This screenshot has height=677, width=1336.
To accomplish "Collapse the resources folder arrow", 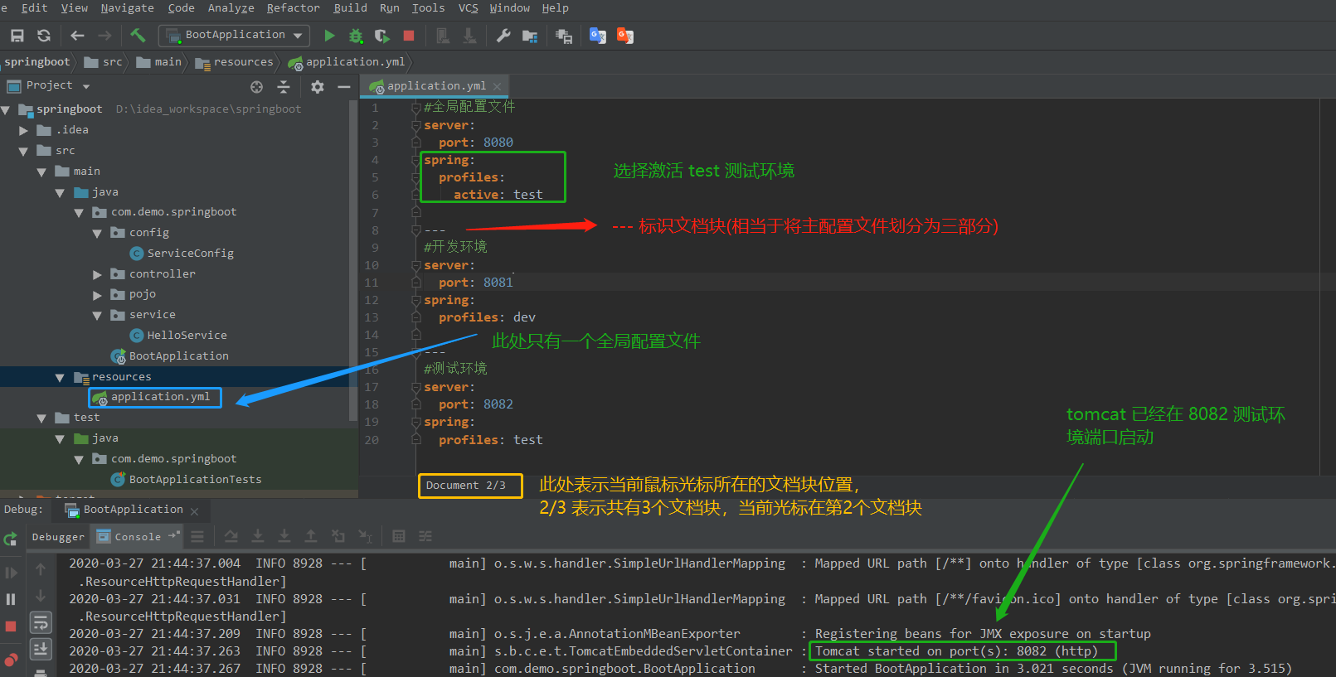I will (60, 378).
